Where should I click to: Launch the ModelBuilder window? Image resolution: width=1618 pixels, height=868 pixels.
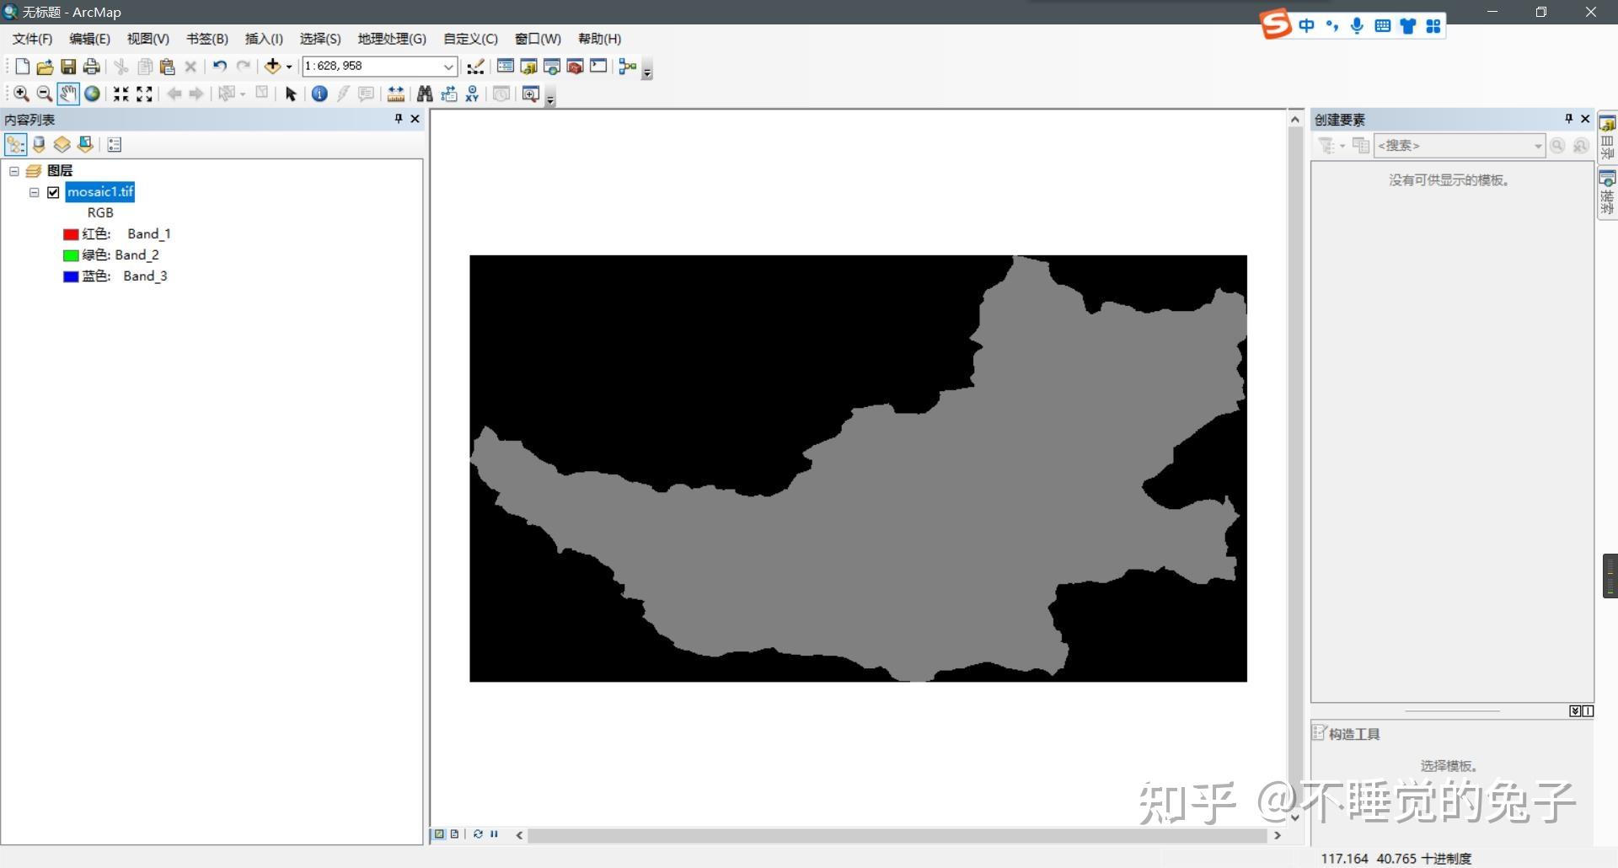pos(627,67)
